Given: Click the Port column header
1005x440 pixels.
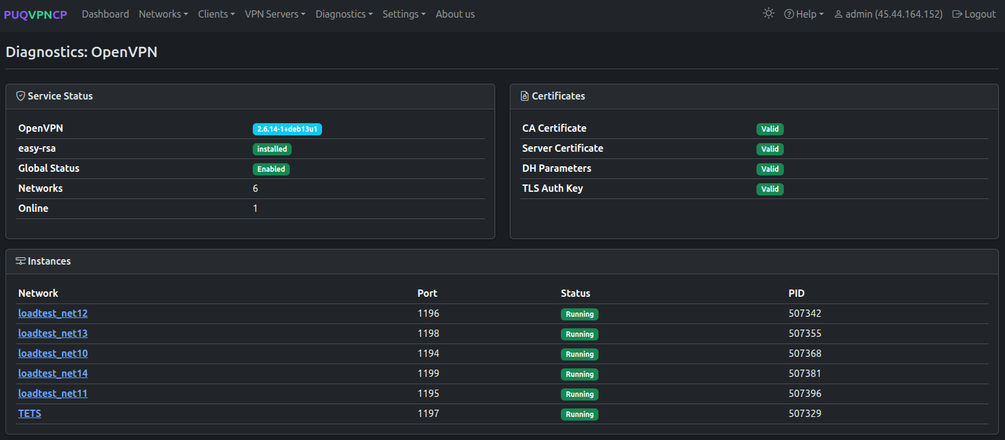Looking at the screenshot, I should click(427, 293).
